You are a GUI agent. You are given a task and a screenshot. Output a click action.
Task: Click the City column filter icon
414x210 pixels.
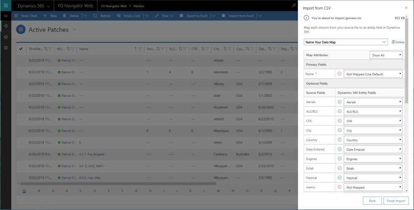230,49
